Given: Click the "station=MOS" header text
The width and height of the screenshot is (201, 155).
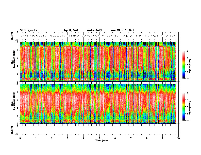Looking at the screenshot, I should pos(94,30).
